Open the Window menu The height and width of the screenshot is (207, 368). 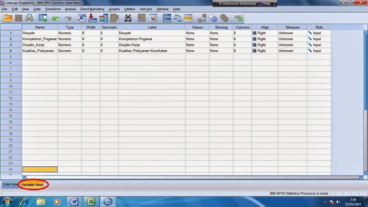pos(162,9)
